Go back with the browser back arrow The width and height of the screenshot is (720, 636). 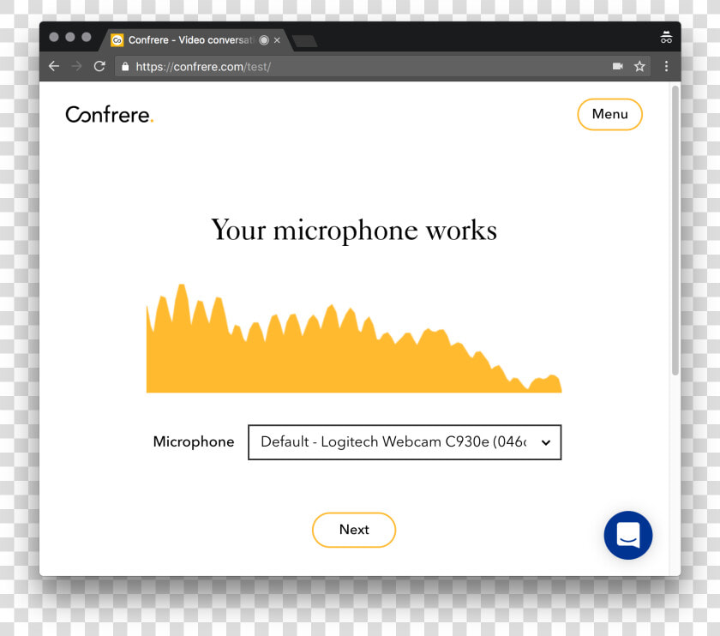(x=54, y=67)
